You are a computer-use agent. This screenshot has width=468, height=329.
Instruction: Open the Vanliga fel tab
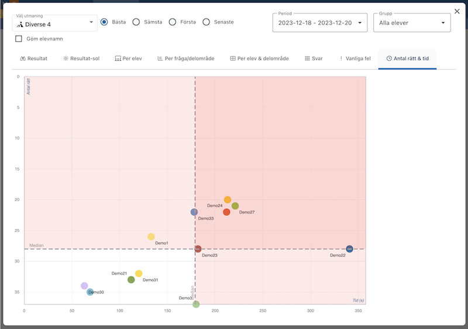tap(355, 58)
